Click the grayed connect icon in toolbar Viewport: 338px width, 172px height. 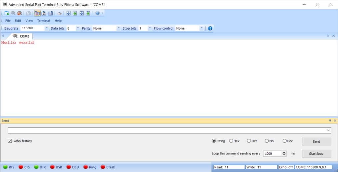click(x=13, y=13)
